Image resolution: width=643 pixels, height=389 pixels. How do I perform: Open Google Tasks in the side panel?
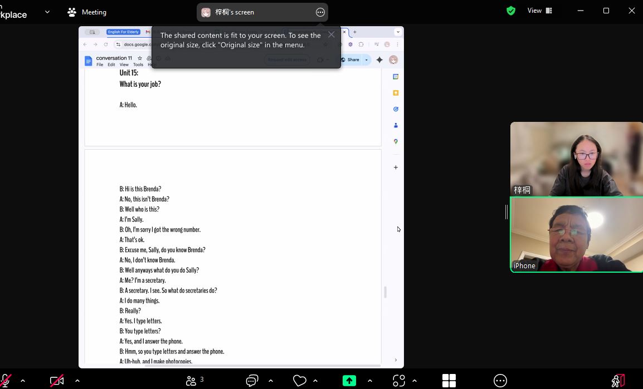click(396, 109)
